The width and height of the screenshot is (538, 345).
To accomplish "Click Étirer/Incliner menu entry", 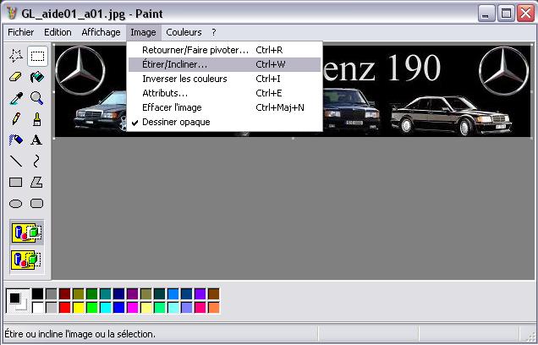I will click(x=225, y=64).
